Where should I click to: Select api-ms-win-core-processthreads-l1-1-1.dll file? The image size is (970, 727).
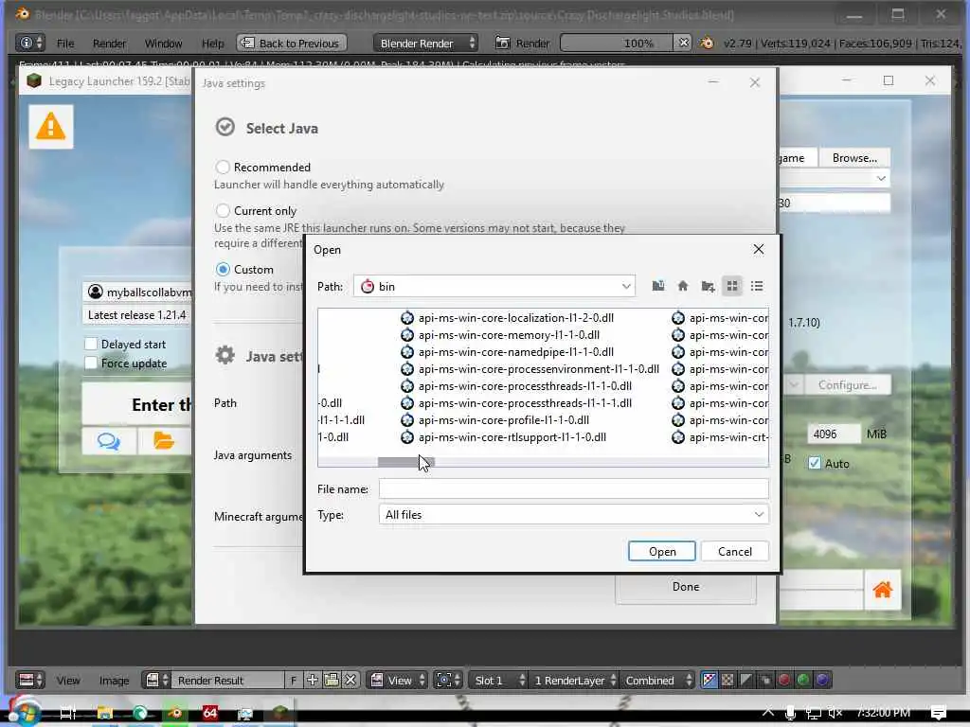516,403
